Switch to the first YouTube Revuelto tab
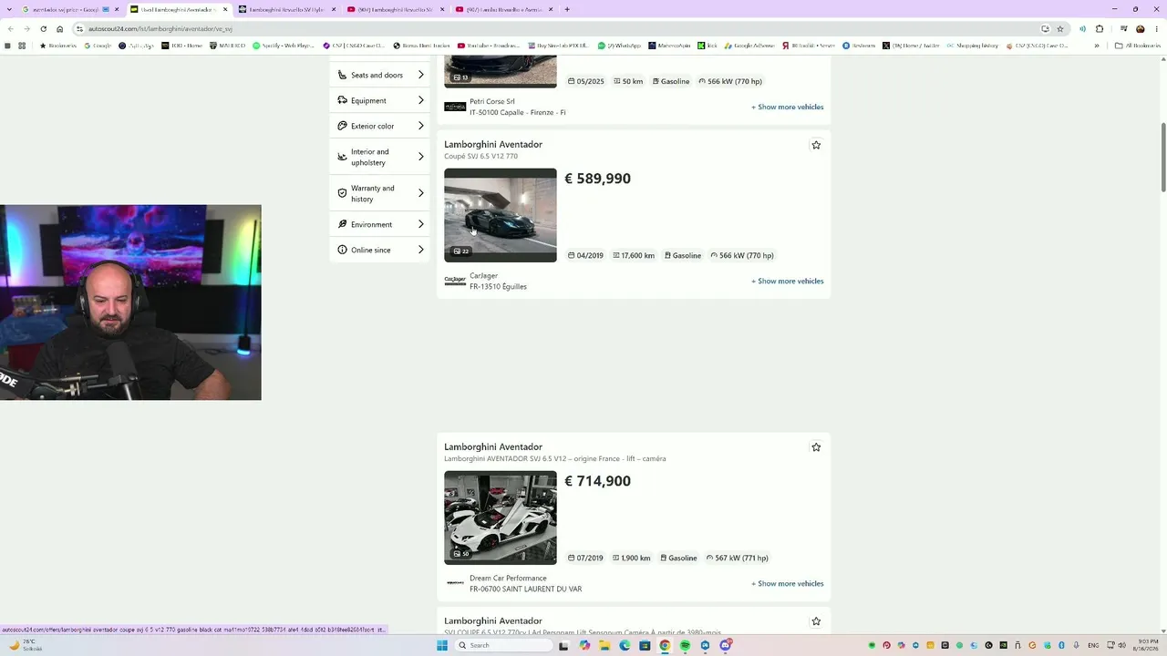This screenshot has height=656, width=1167. tap(395, 9)
